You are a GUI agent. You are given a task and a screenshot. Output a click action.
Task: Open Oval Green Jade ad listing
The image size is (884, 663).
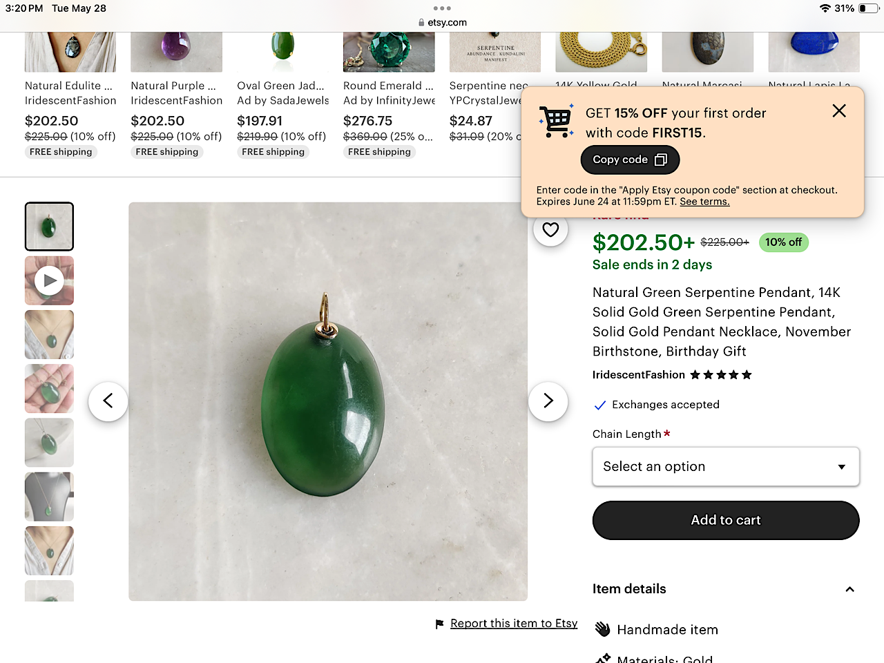[280, 86]
